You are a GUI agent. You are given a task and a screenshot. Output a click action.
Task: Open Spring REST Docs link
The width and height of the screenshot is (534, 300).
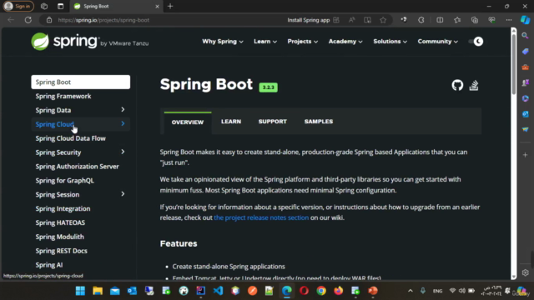click(x=61, y=251)
